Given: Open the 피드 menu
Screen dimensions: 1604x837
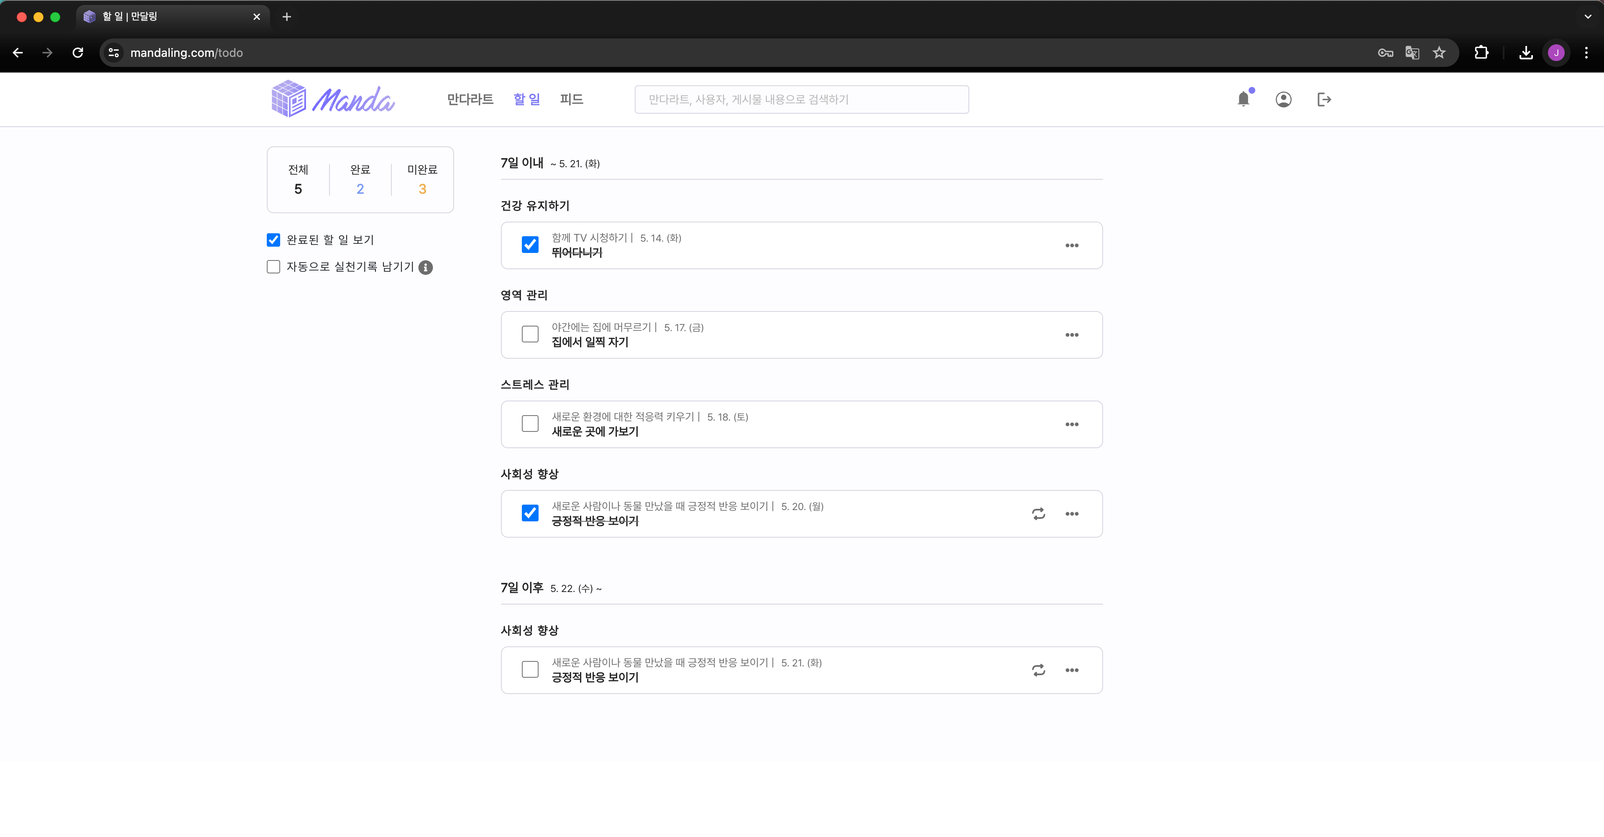Looking at the screenshot, I should [x=571, y=100].
